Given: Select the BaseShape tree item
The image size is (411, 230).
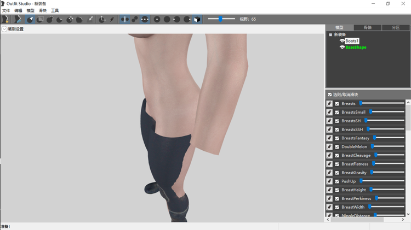Looking at the screenshot, I should [x=356, y=47].
